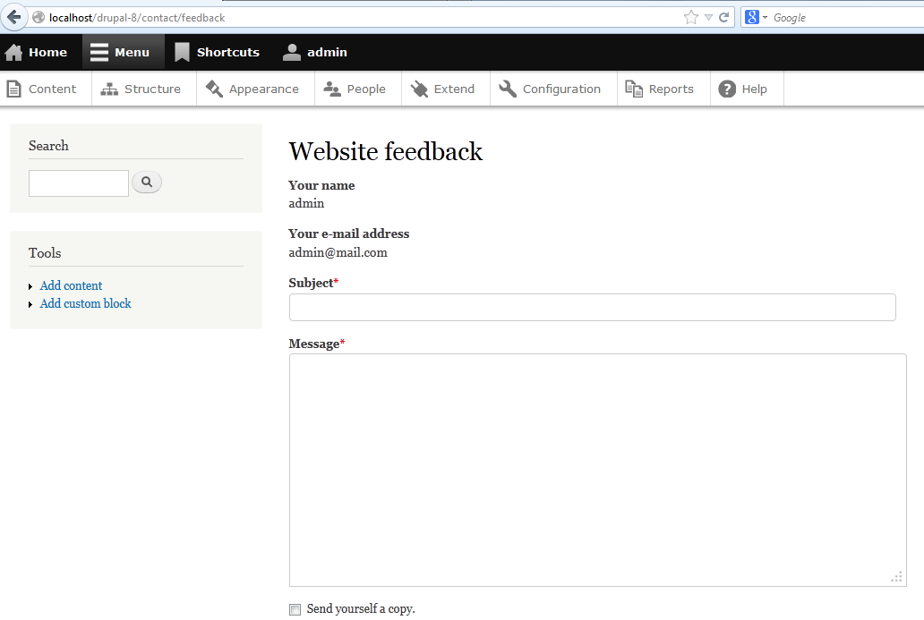Open Reports using its icon
Image resolution: width=924 pixels, height=620 pixels.
(635, 88)
